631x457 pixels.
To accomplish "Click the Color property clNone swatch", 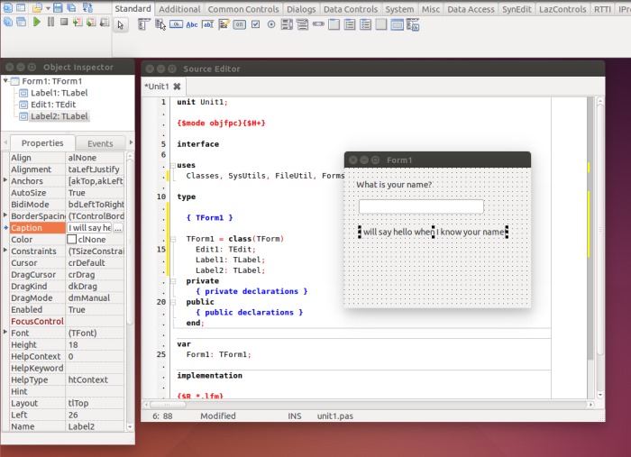I will (72, 240).
